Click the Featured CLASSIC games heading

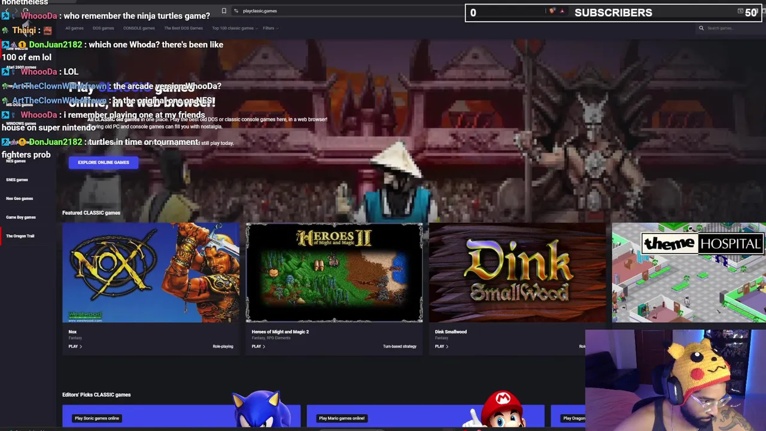(x=91, y=213)
